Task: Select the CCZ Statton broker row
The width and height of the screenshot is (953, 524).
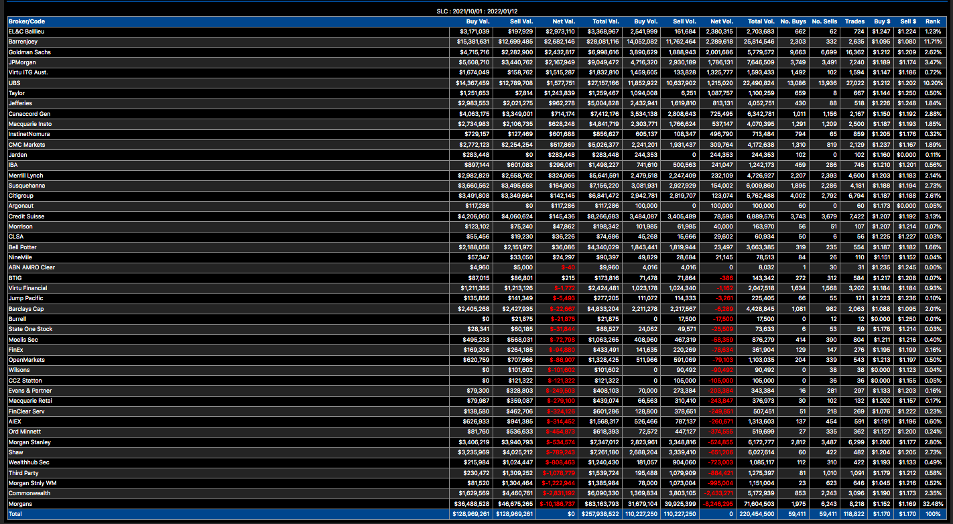Action: pos(475,381)
